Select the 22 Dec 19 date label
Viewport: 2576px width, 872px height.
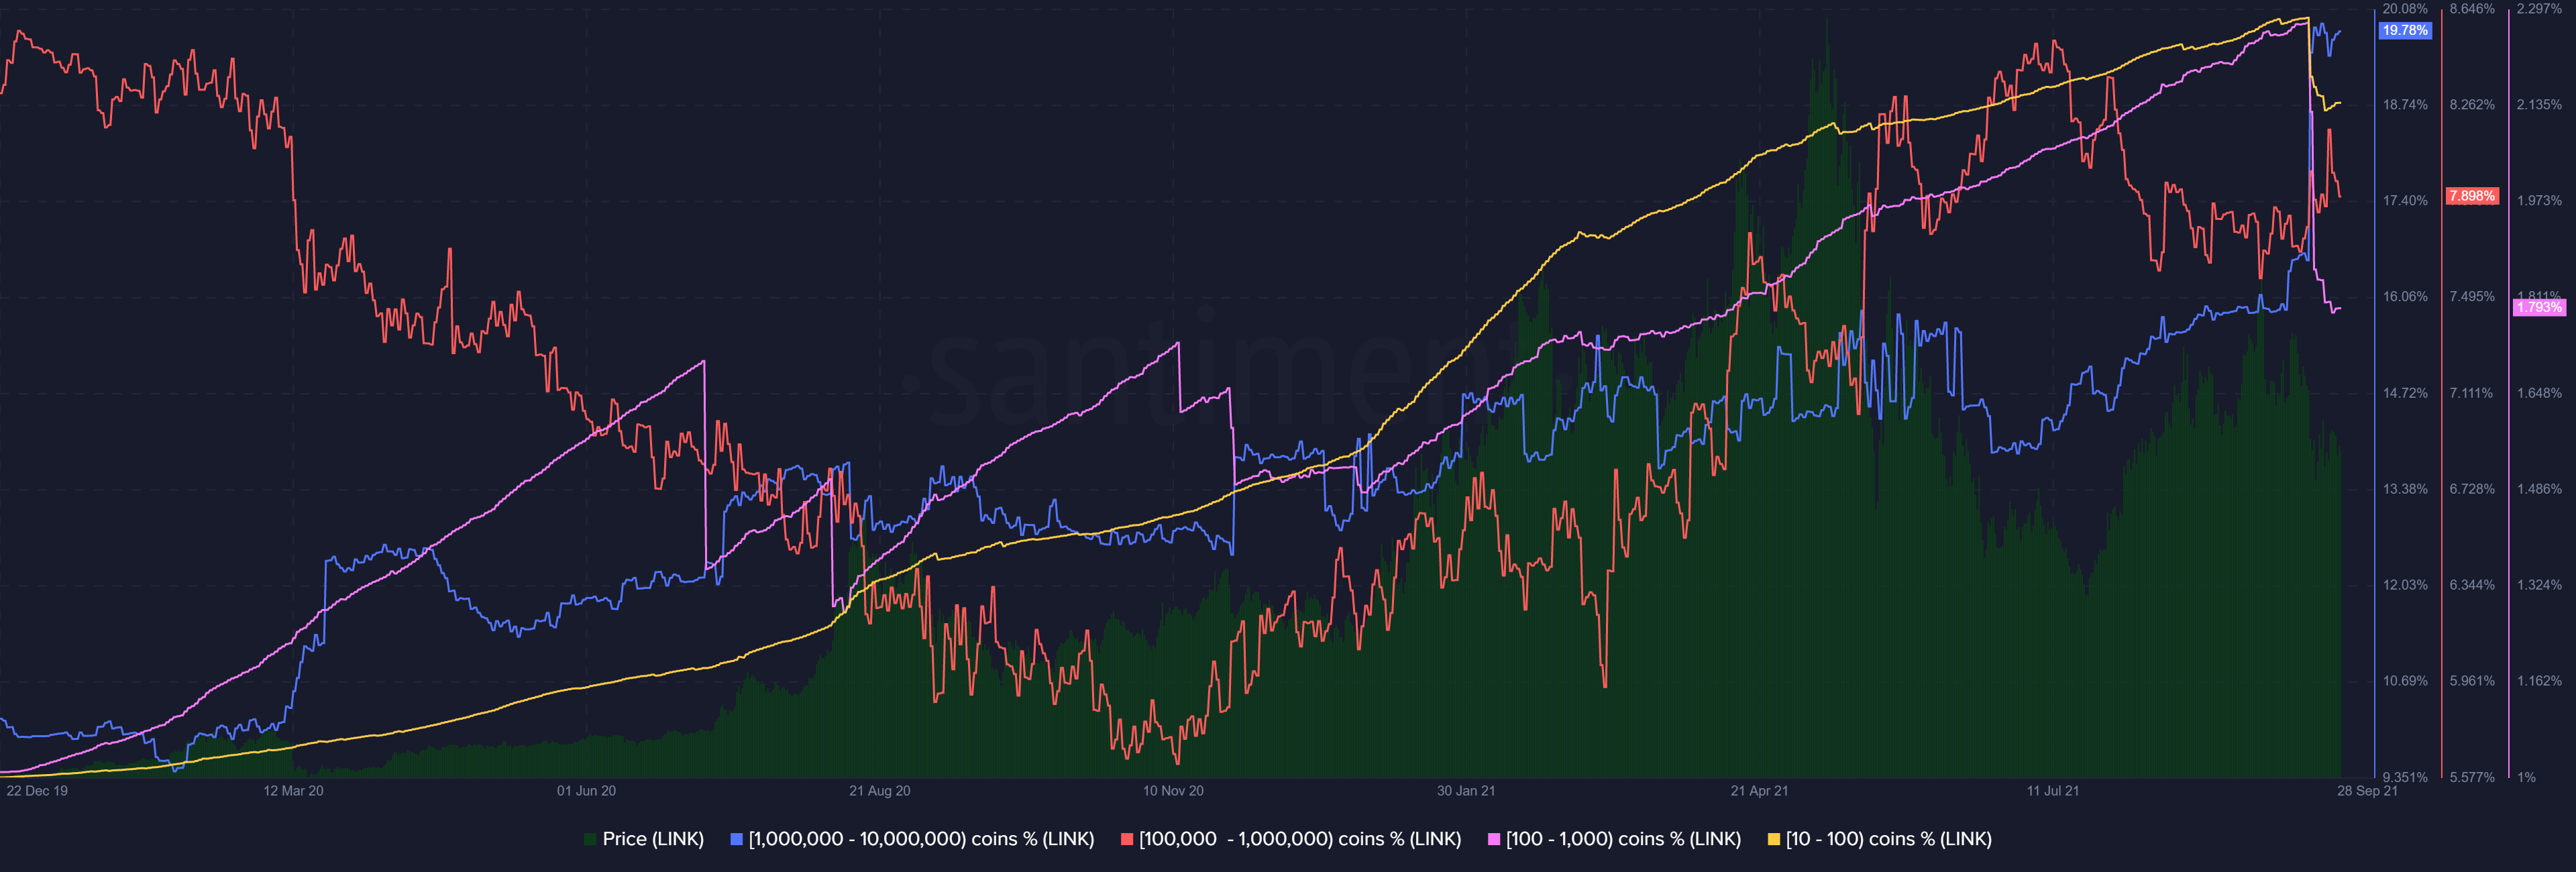[37, 791]
